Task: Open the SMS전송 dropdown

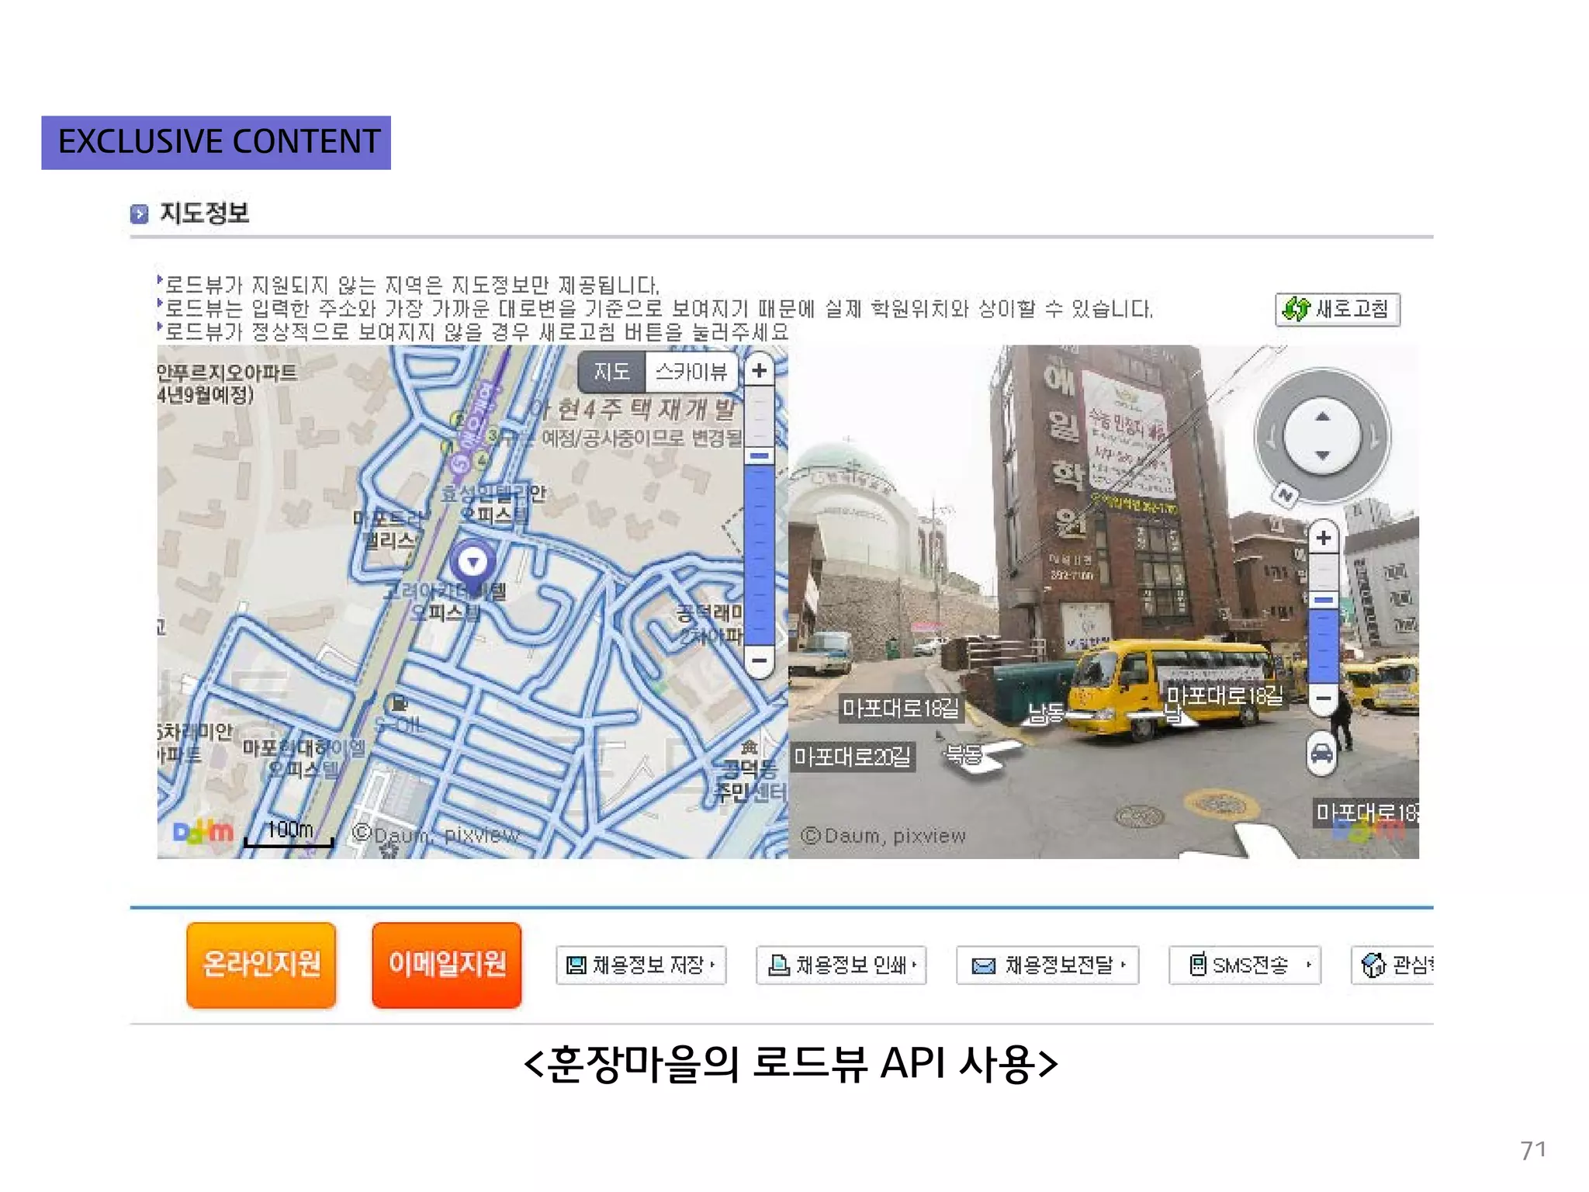Action: click(1245, 965)
